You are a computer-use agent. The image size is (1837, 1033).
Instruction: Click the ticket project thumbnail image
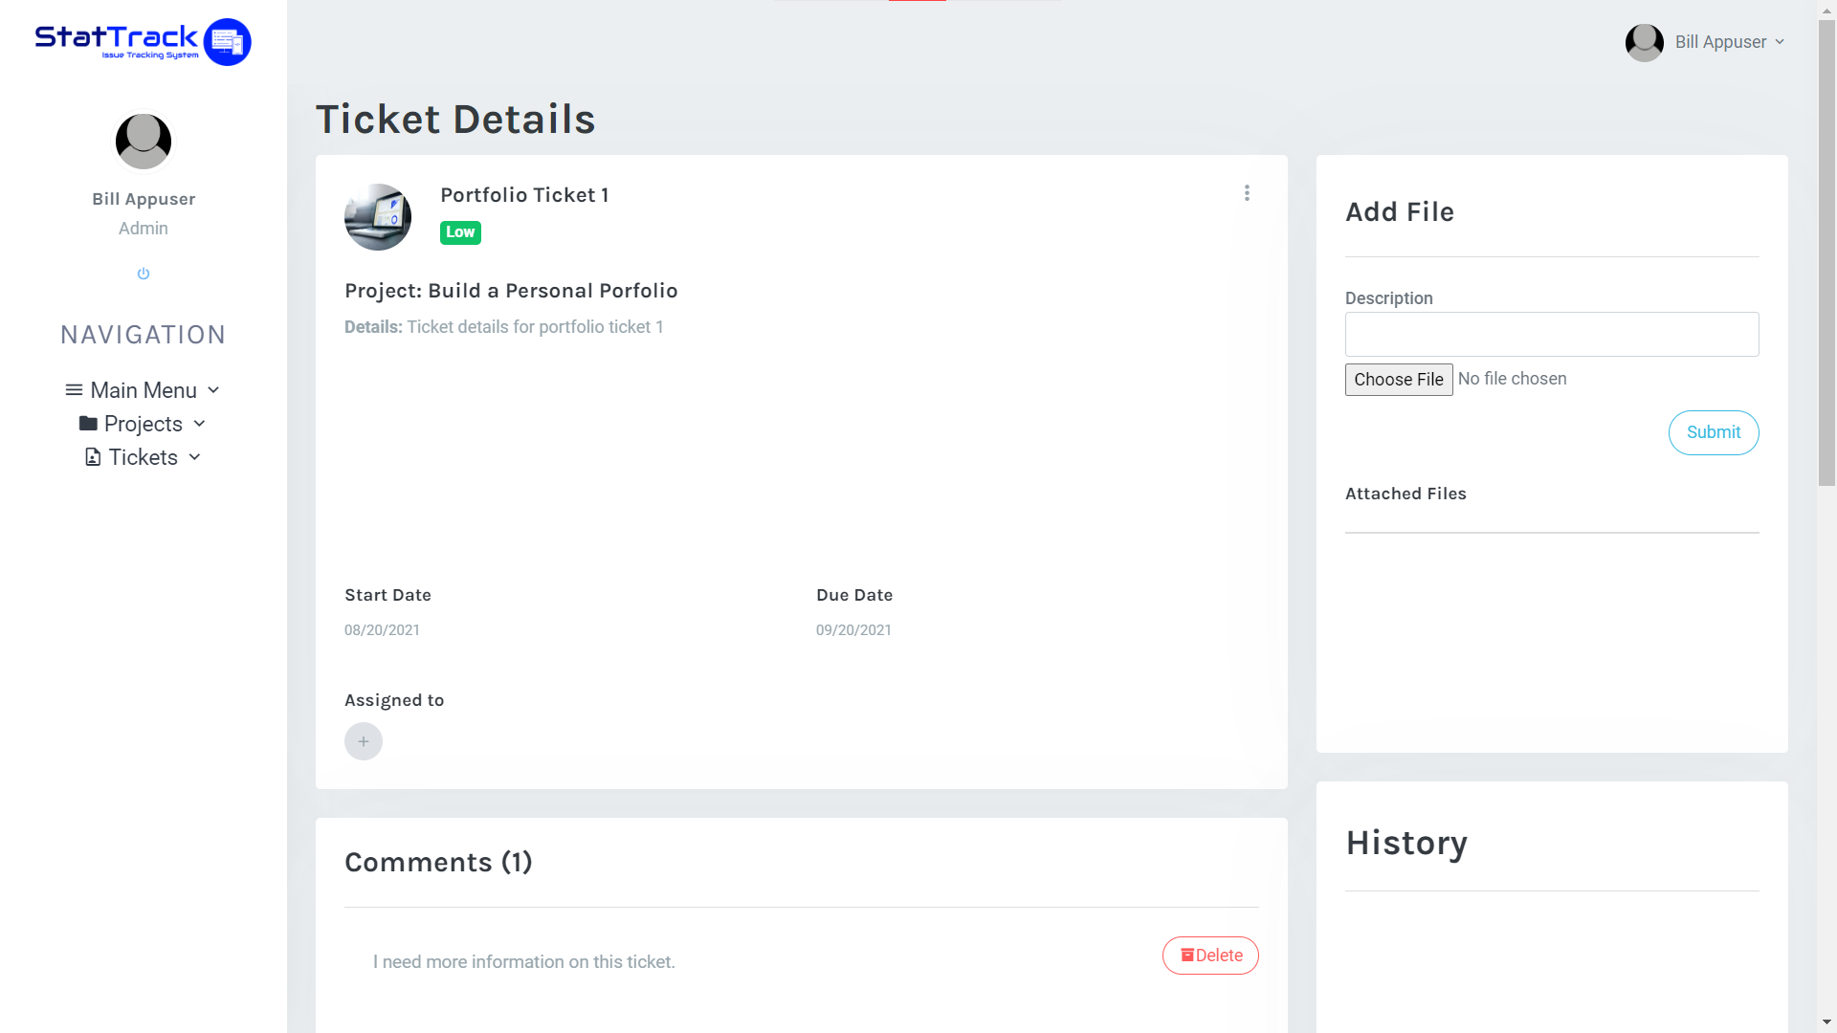[378, 217]
